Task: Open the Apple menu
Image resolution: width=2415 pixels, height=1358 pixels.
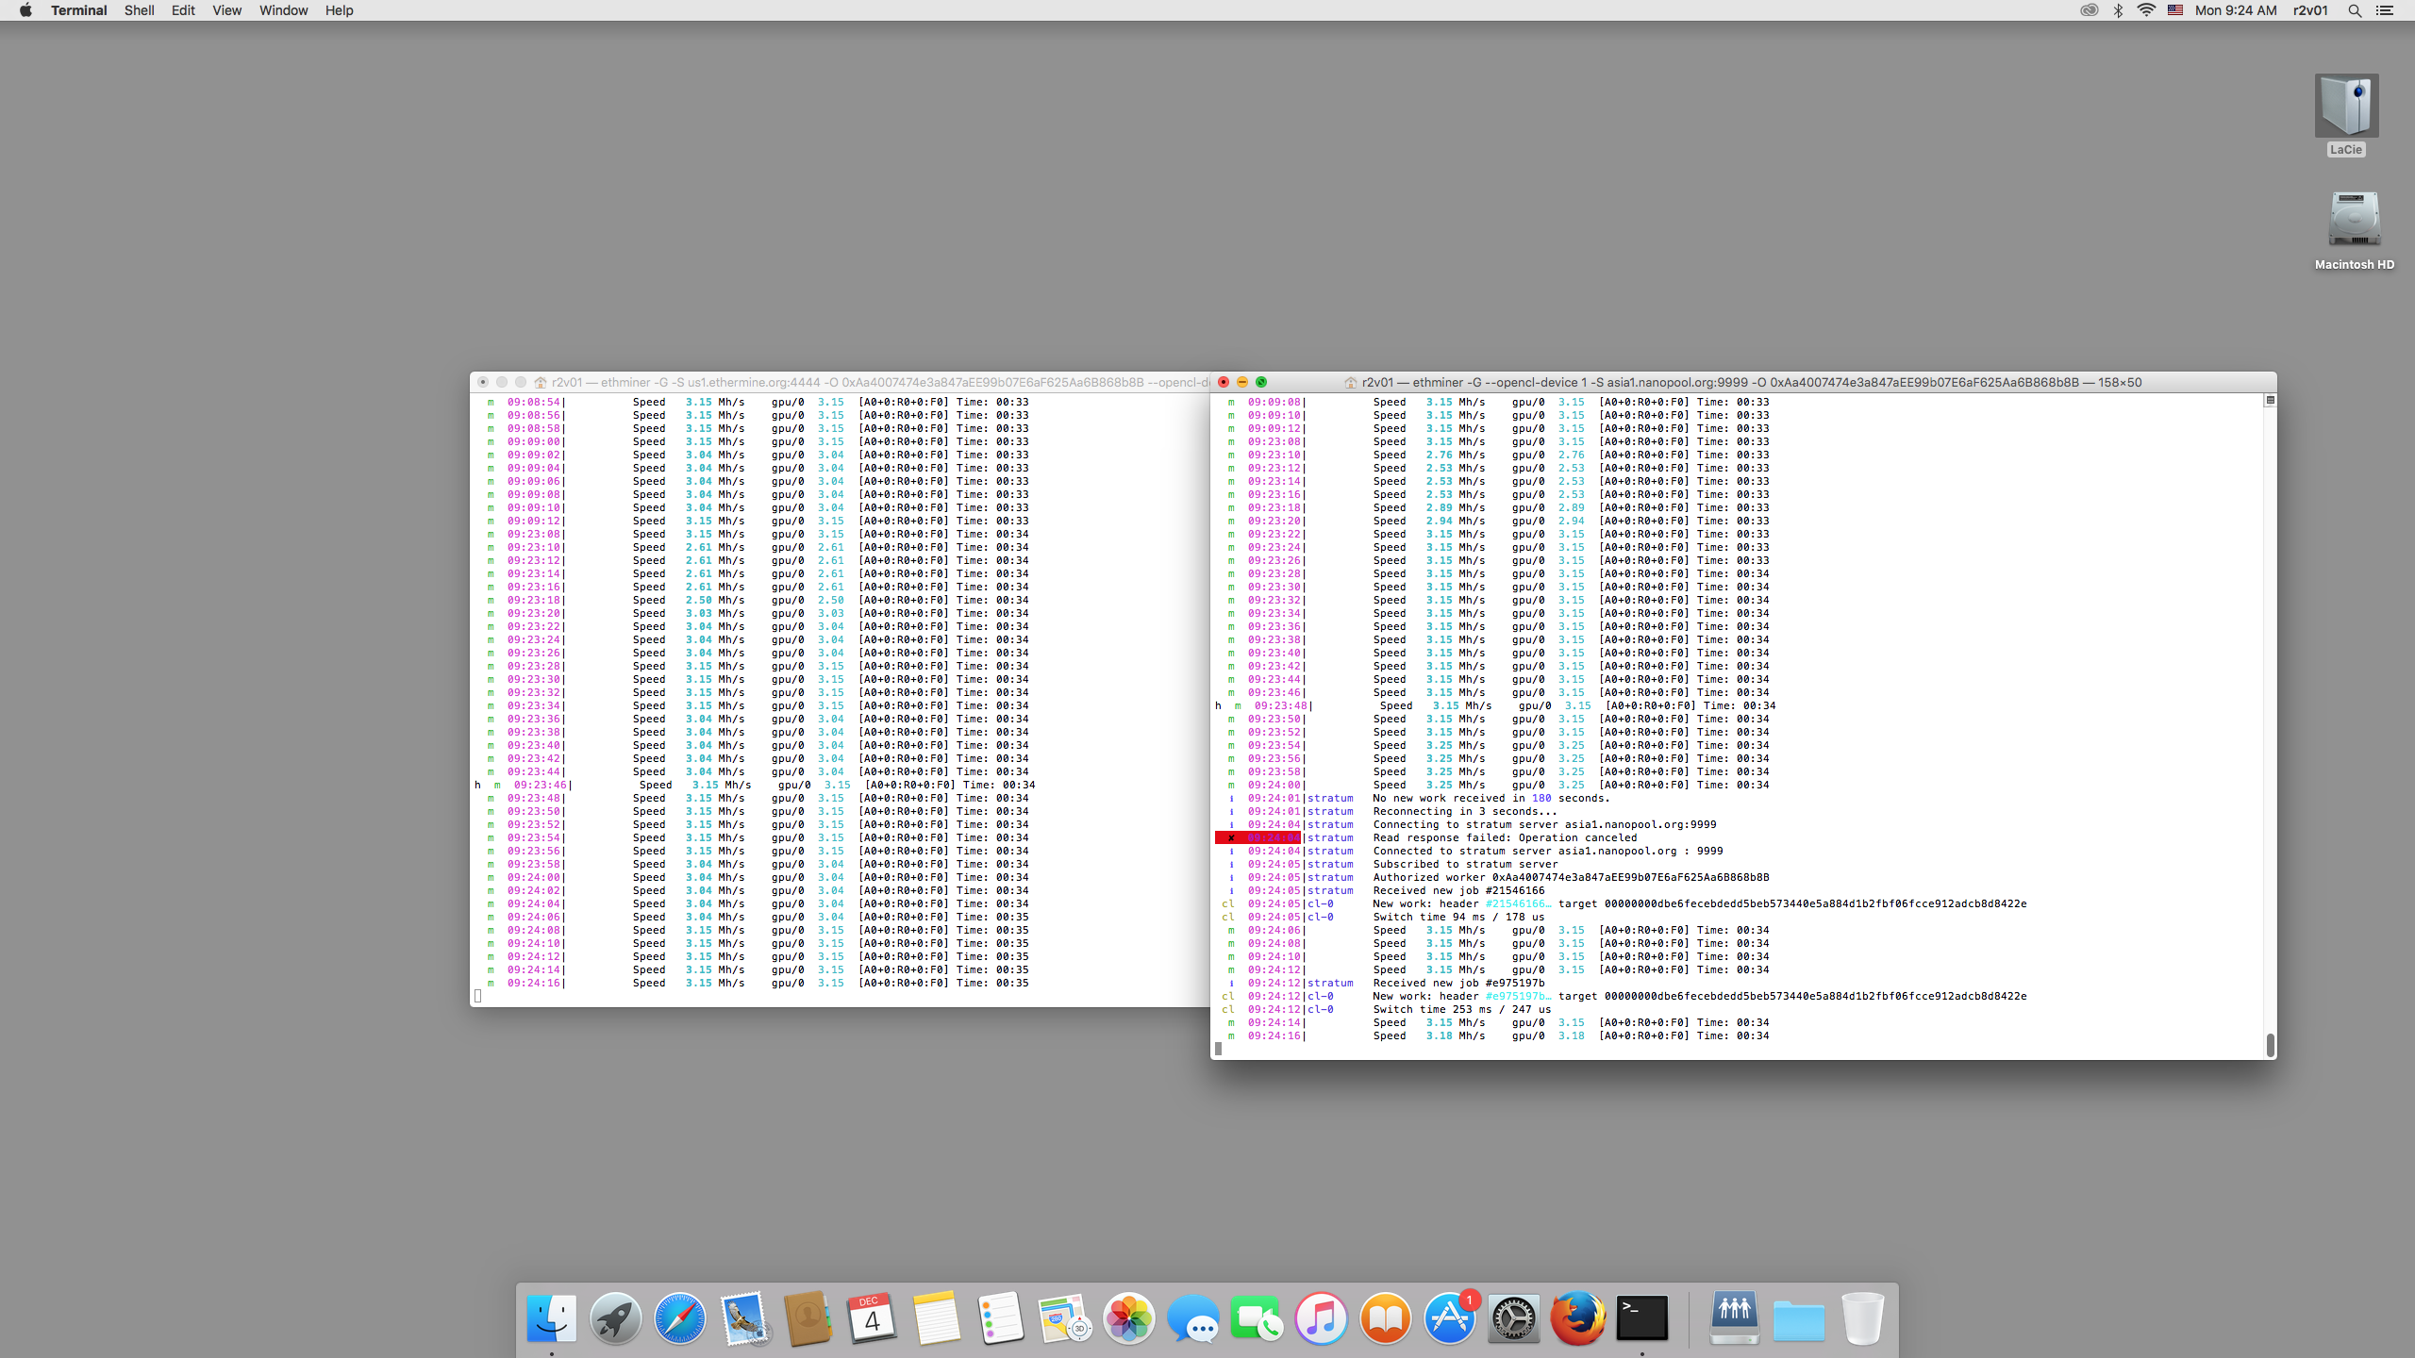Action: pyautogui.click(x=25, y=10)
